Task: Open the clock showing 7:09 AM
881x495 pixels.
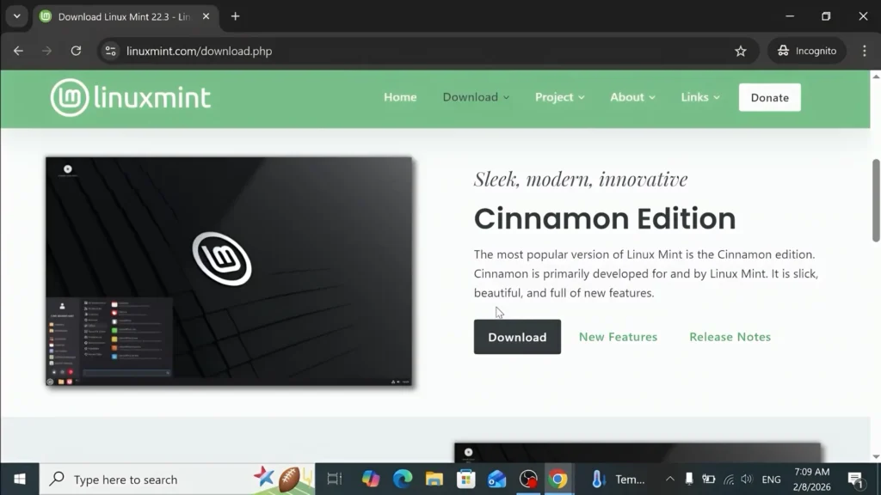Action: pos(812,480)
